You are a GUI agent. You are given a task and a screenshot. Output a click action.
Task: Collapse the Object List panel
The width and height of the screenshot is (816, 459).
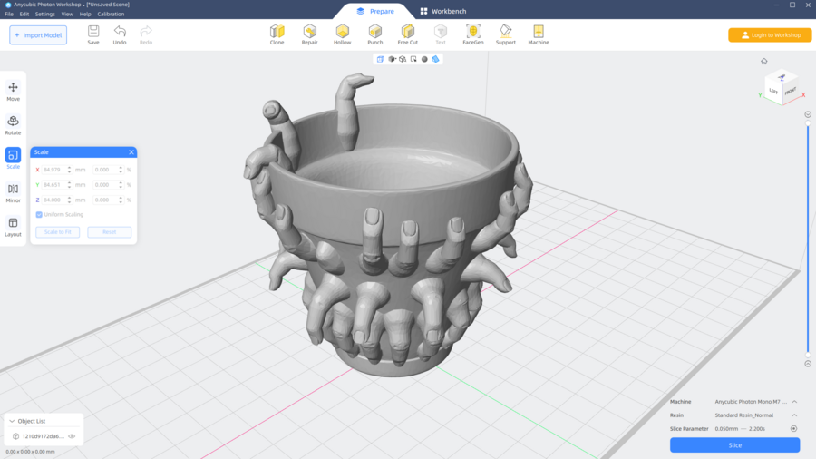click(x=12, y=421)
